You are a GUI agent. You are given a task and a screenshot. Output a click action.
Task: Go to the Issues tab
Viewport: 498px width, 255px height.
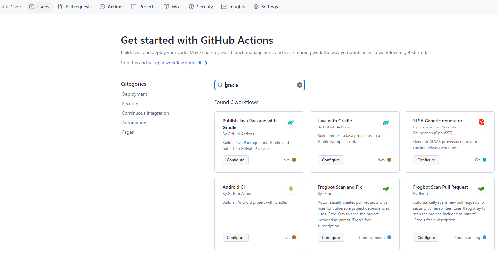[x=39, y=7]
